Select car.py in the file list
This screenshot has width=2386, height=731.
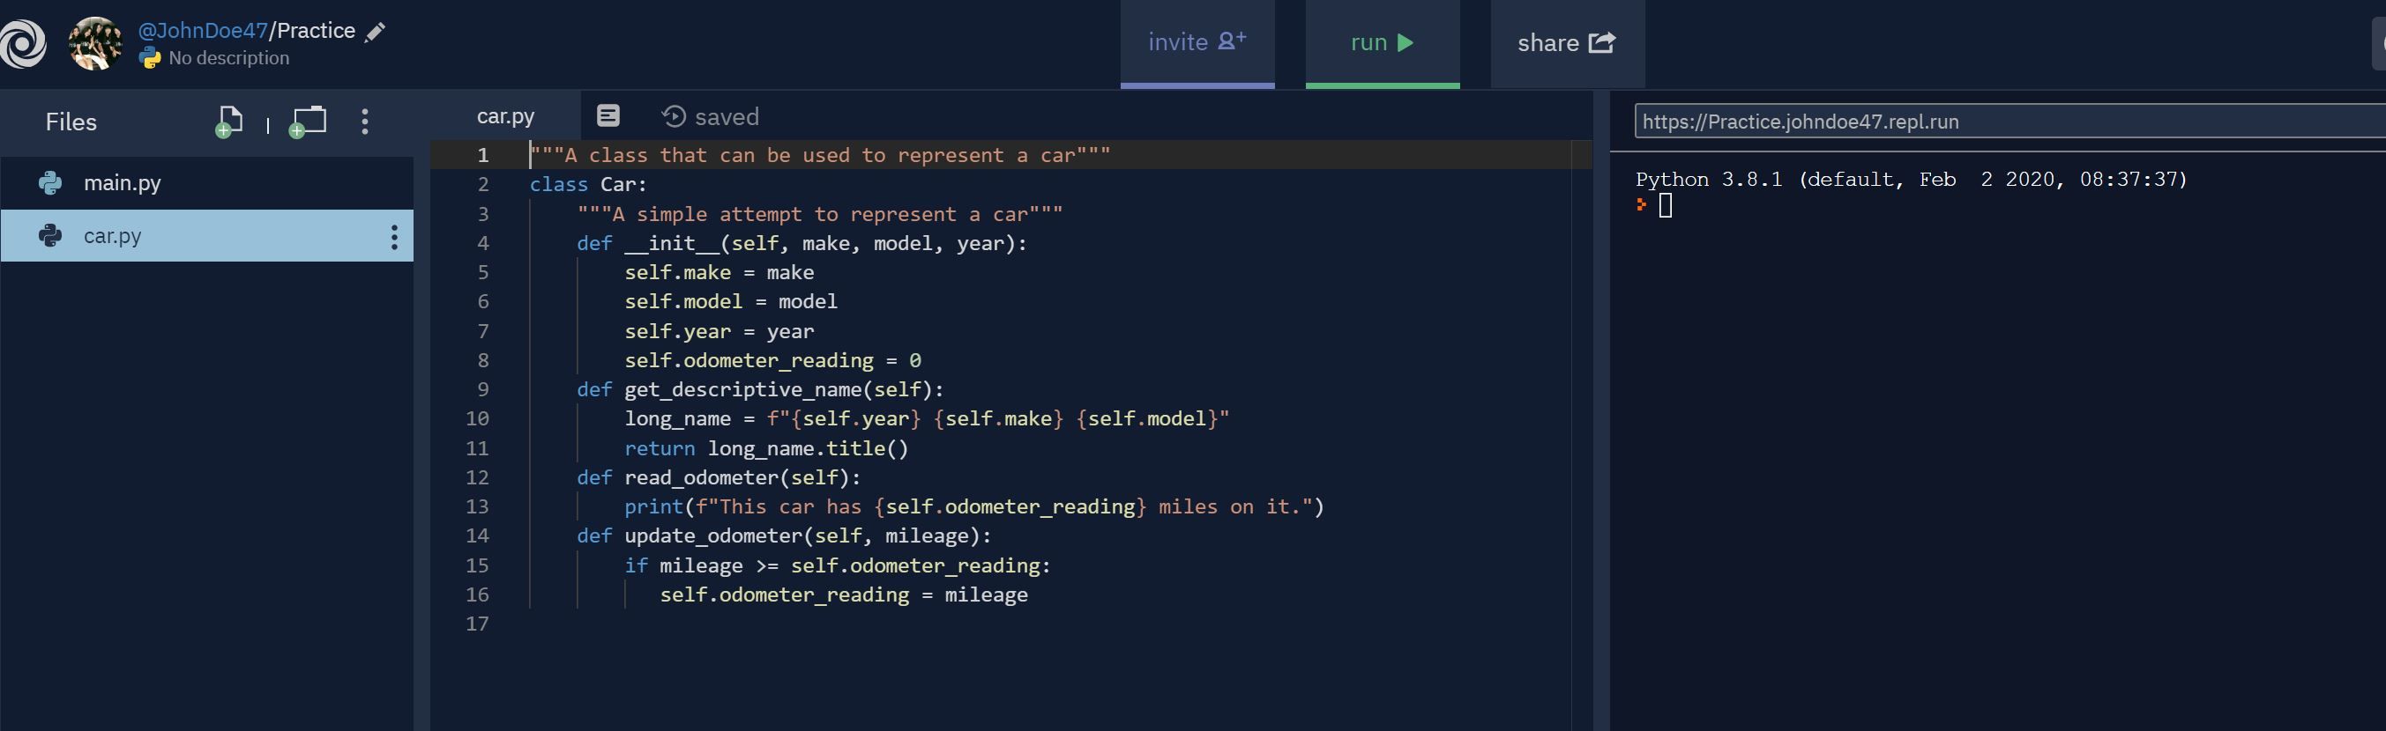pos(206,236)
